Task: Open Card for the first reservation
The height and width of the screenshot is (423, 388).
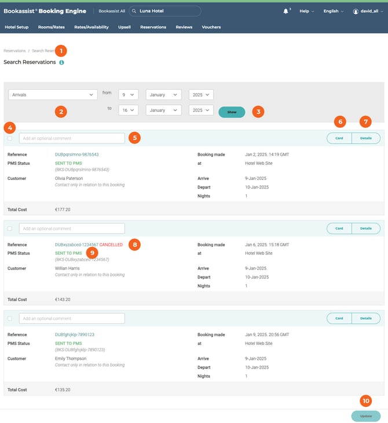Action: 339,138
